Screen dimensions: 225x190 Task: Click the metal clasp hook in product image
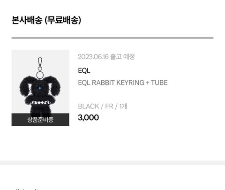coord(40,62)
